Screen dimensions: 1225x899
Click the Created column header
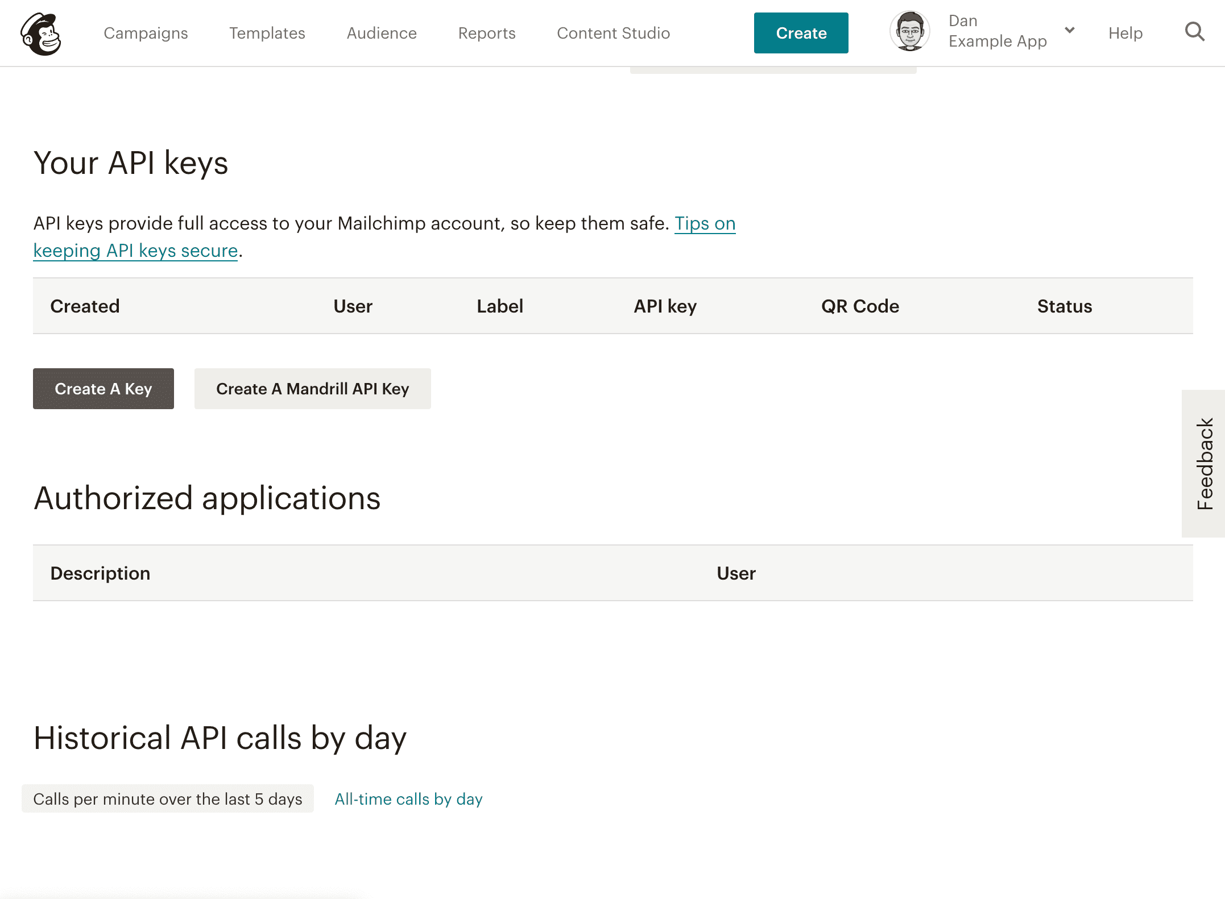(85, 306)
